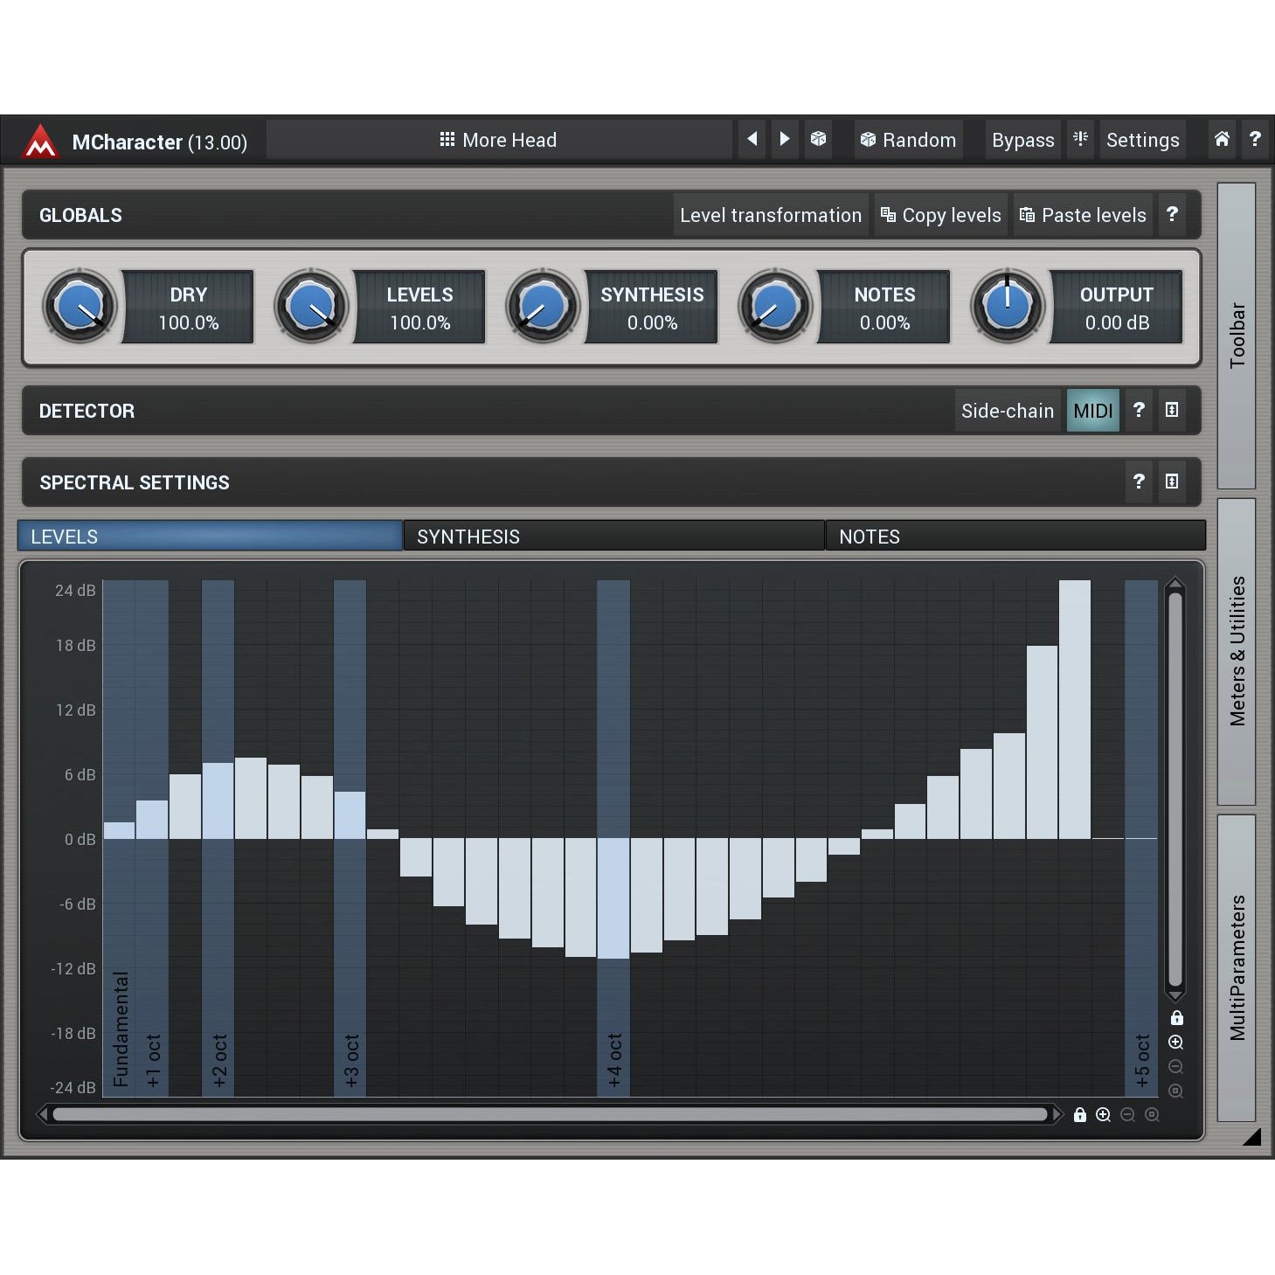Viewport: 1275px width, 1275px height.
Task: Toggle the MIDI detector button
Action: [x=1092, y=411]
